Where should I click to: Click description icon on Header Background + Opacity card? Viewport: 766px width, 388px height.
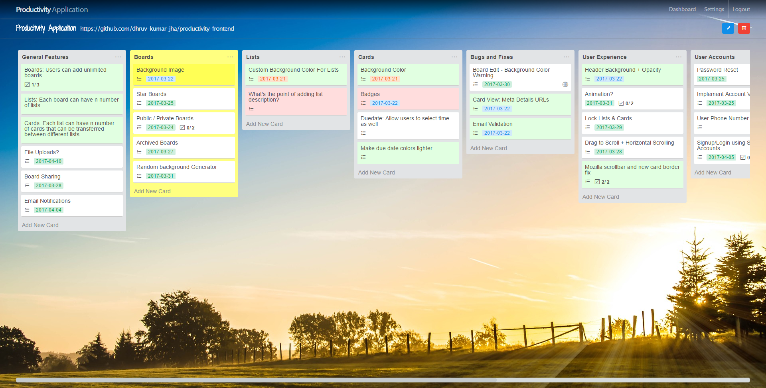(x=588, y=79)
